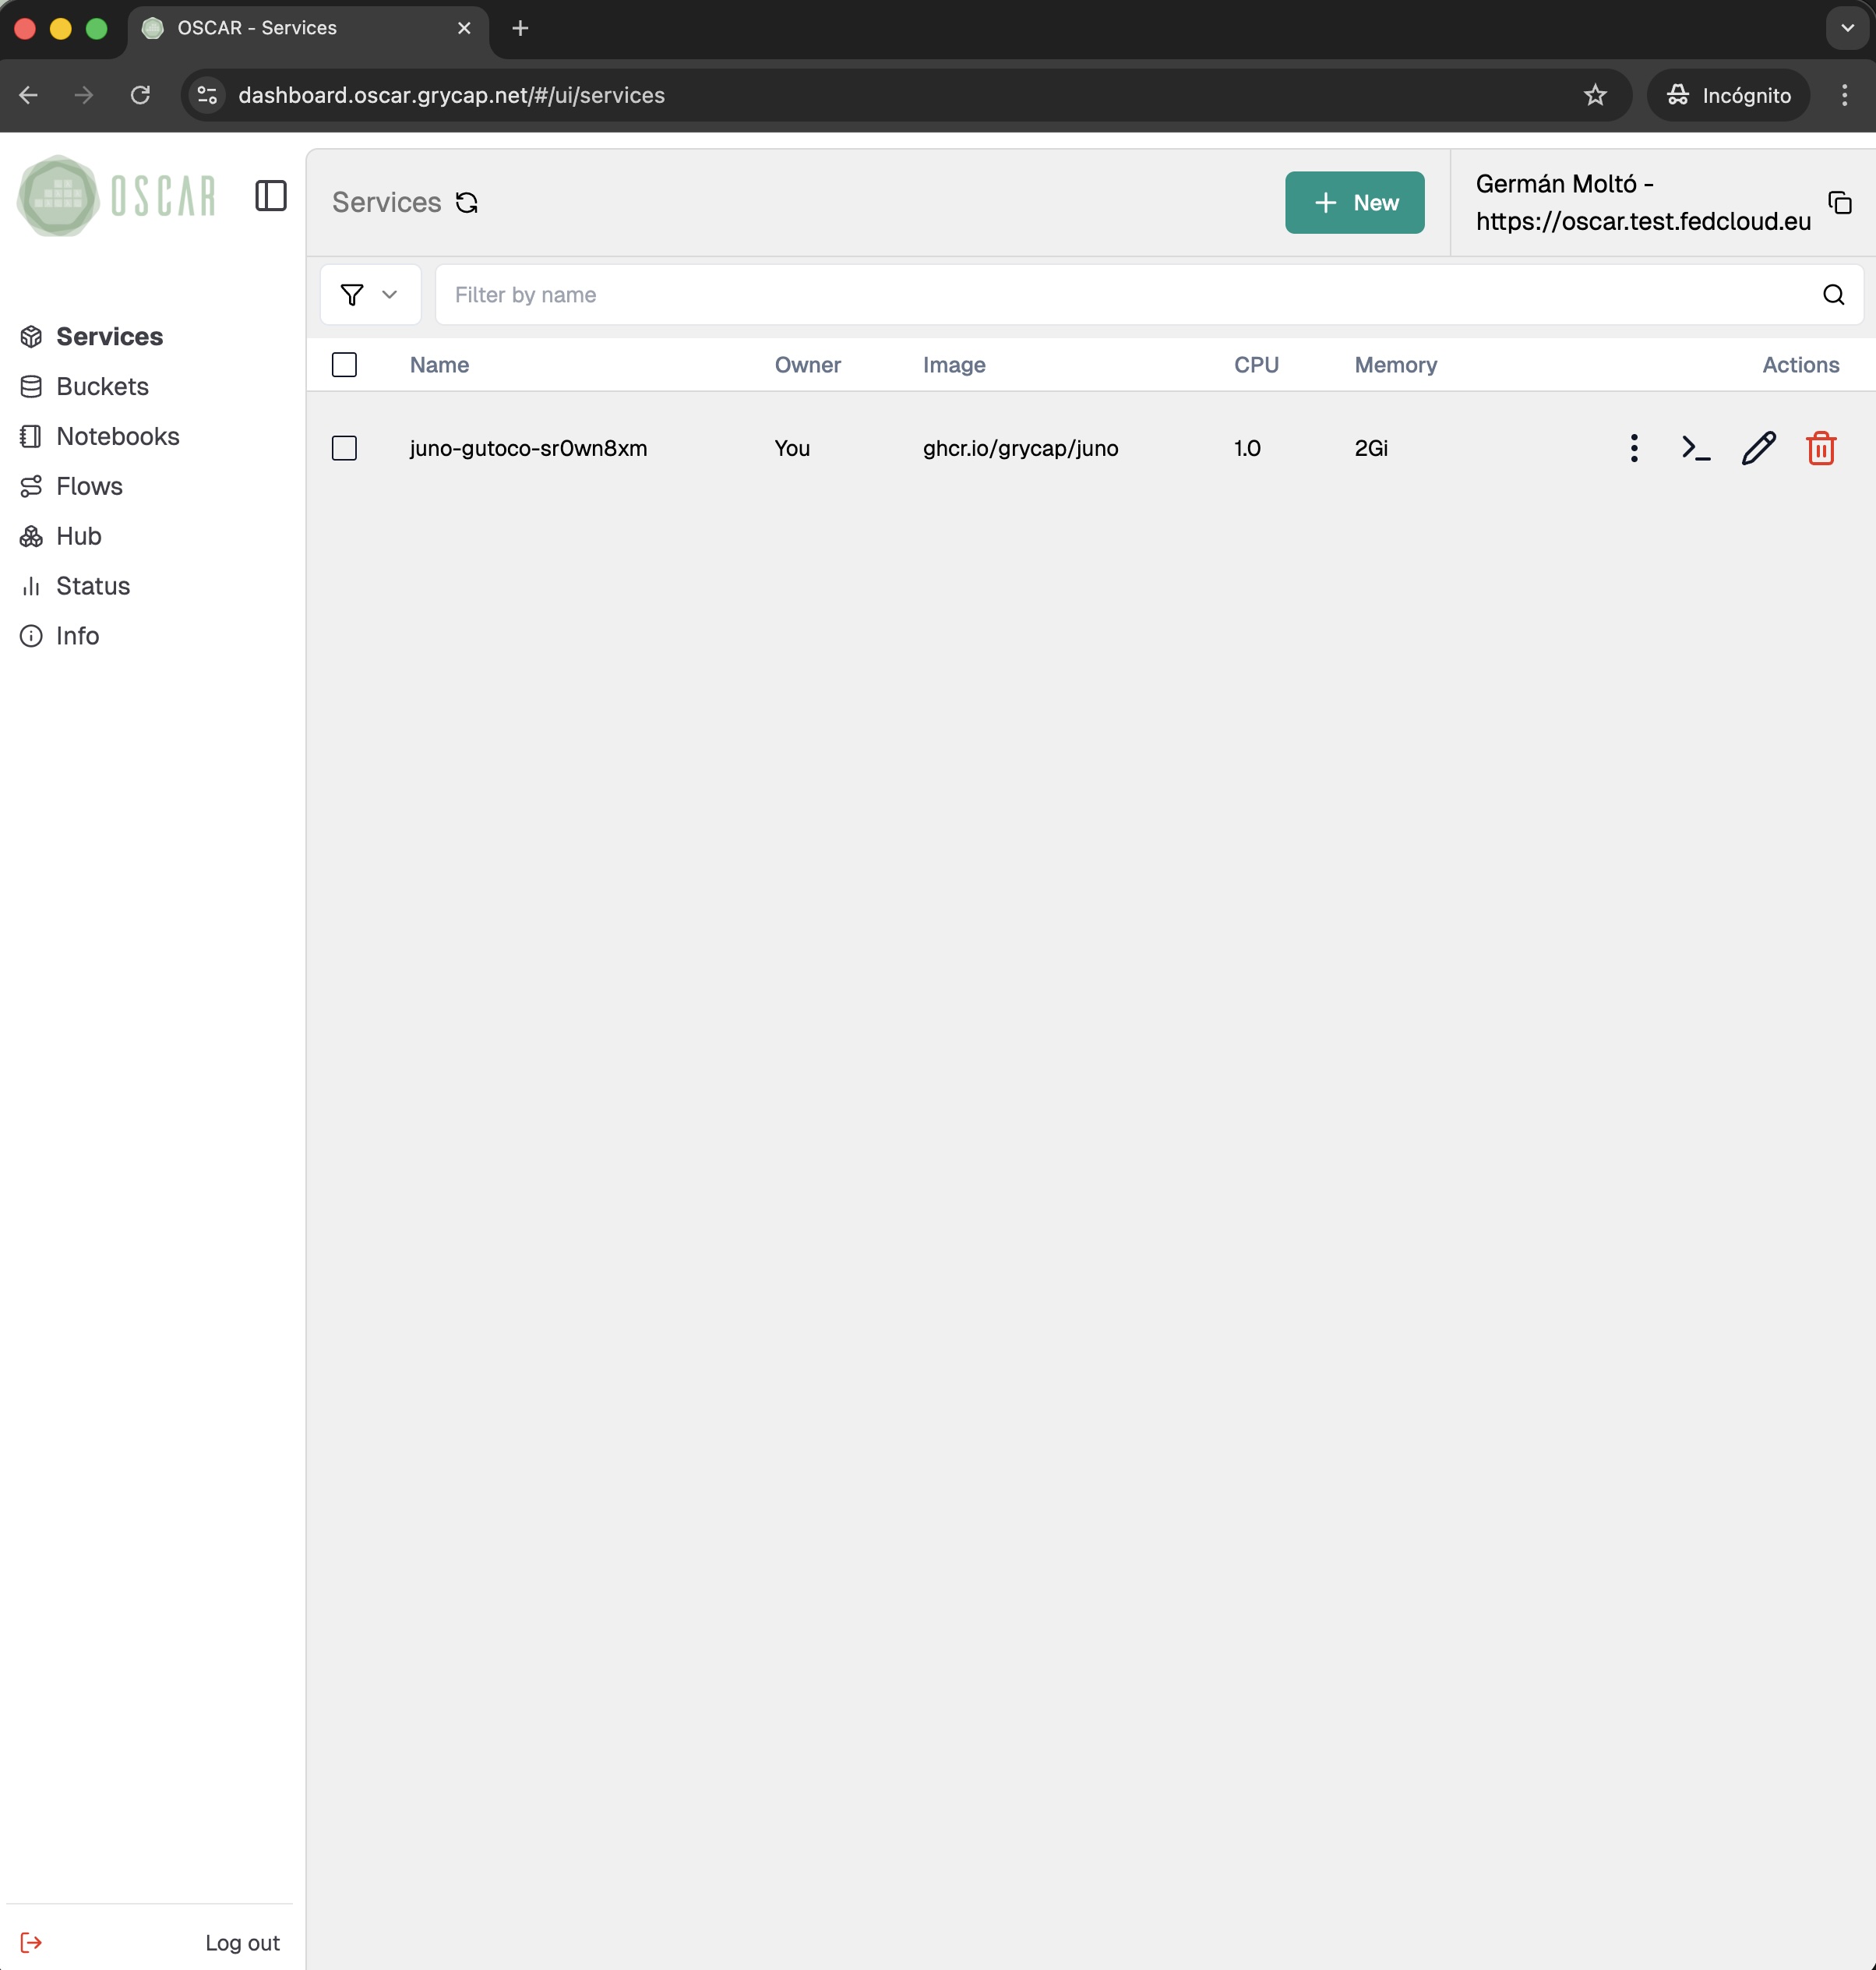Viewport: 1876px width, 1970px height.
Task: Open the Notebooks section
Action: [x=118, y=436]
